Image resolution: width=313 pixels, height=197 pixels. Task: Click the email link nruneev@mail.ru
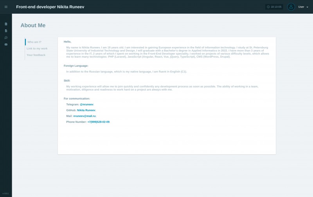click(x=85, y=116)
